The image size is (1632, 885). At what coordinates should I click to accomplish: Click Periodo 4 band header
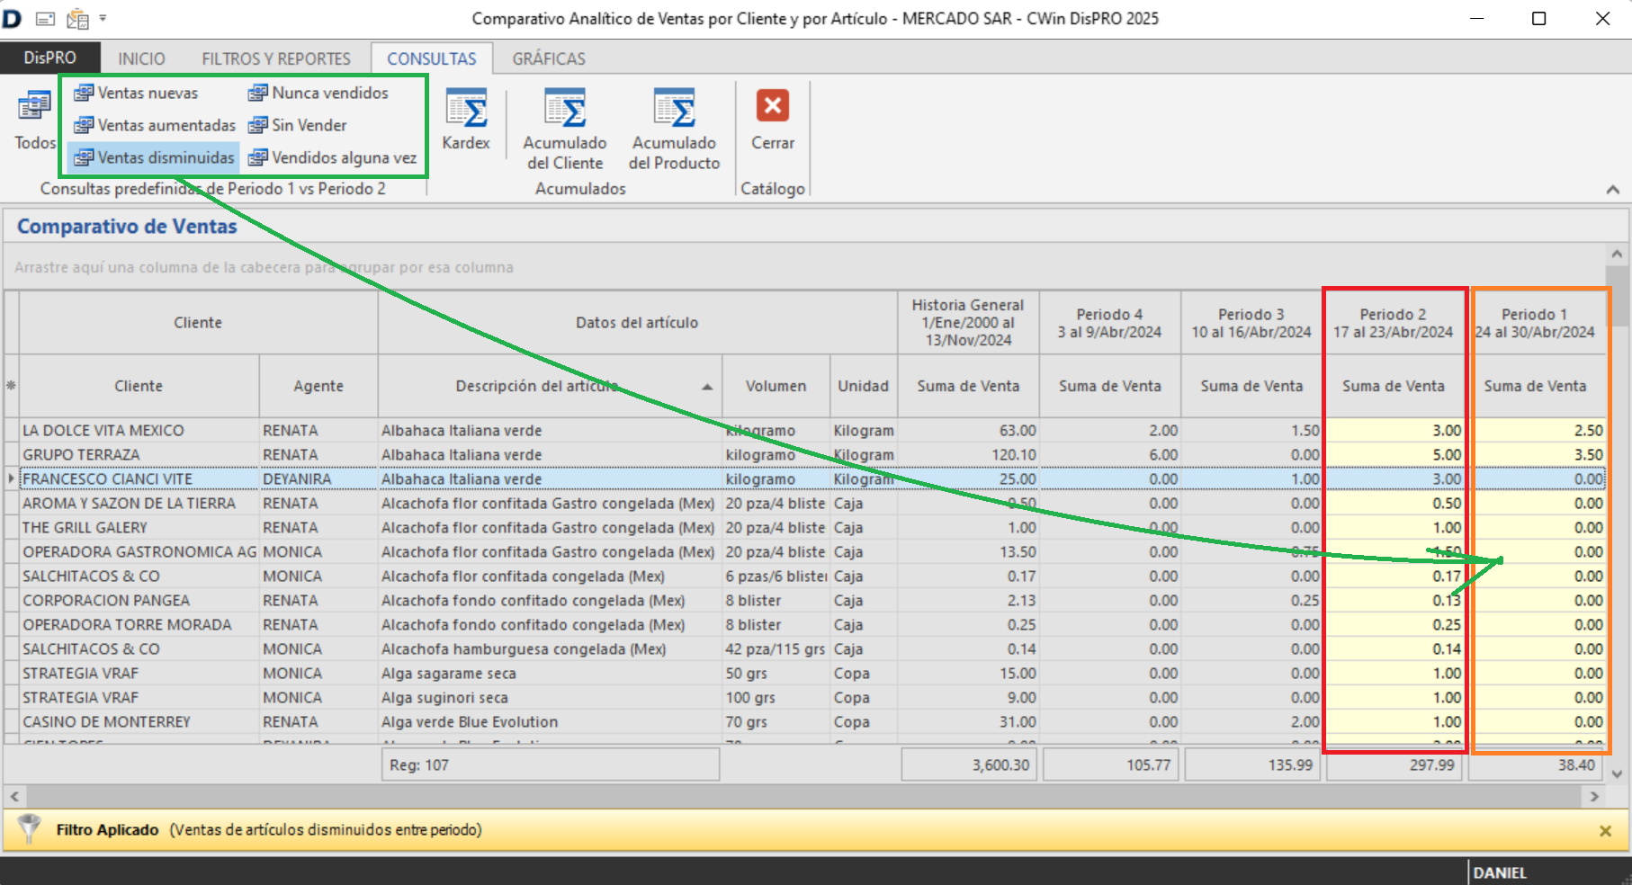[x=1109, y=323]
